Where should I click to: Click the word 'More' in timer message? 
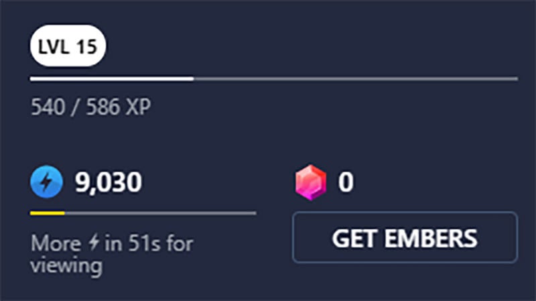click(56, 243)
